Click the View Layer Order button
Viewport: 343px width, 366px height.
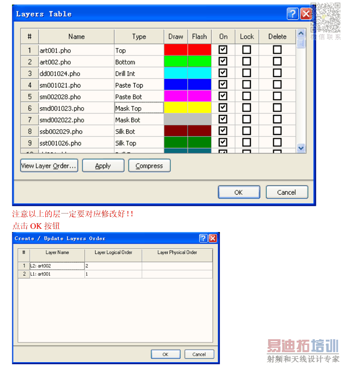click(49, 166)
